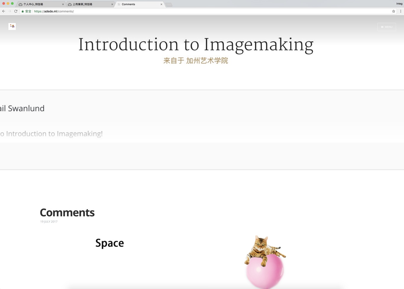Click the Introduction to Imagemaking title
This screenshot has width=404, height=289.
point(196,45)
